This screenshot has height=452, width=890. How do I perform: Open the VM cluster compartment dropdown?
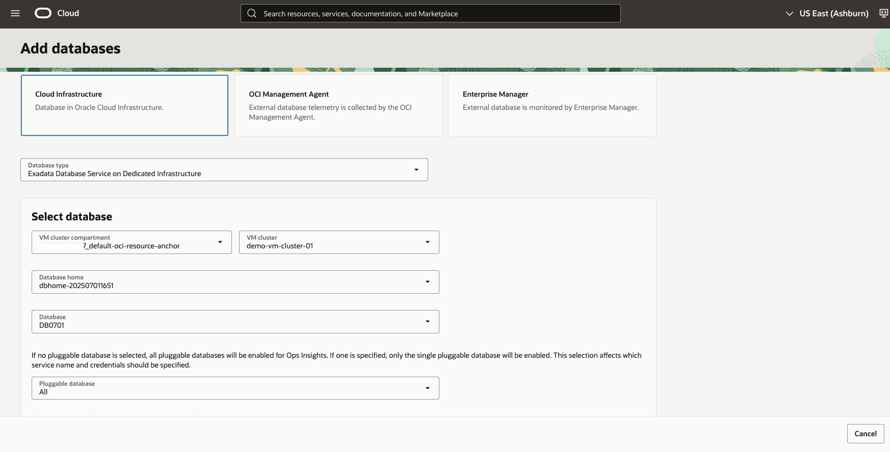132,242
